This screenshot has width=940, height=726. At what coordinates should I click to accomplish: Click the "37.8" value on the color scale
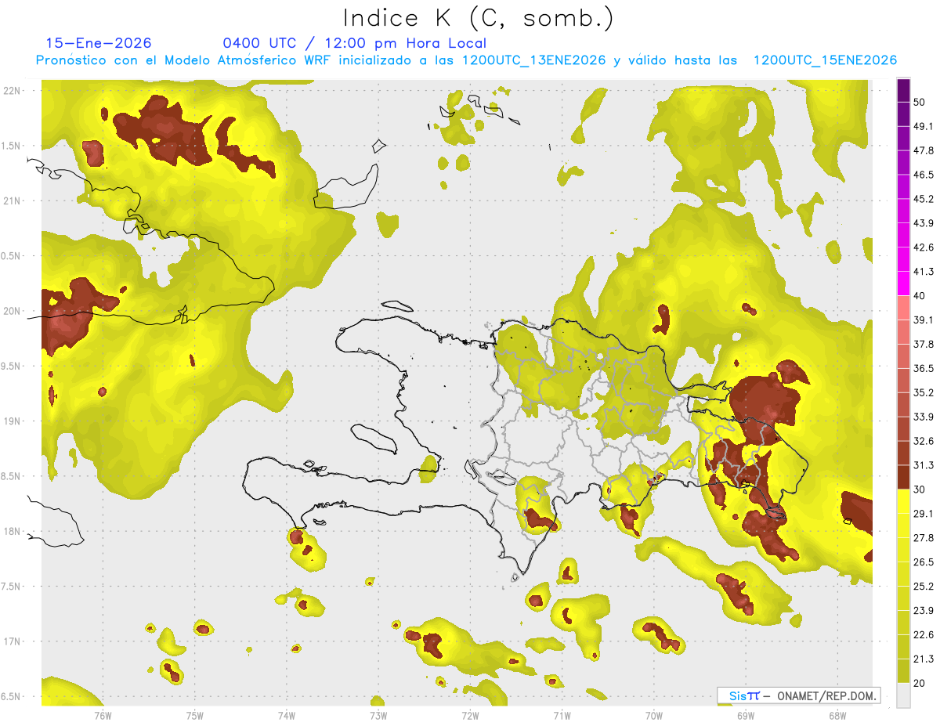pyautogui.click(x=923, y=344)
